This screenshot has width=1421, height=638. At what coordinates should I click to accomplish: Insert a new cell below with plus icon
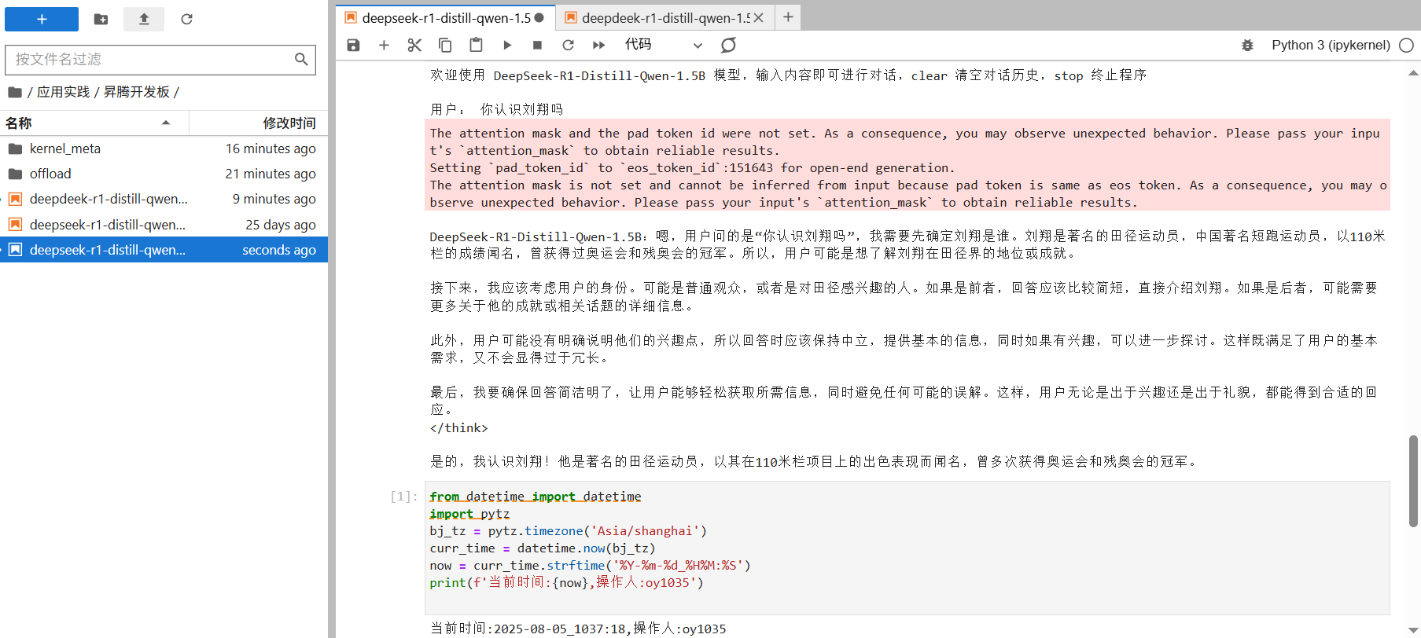pyautogui.click(x=384, y=45)
